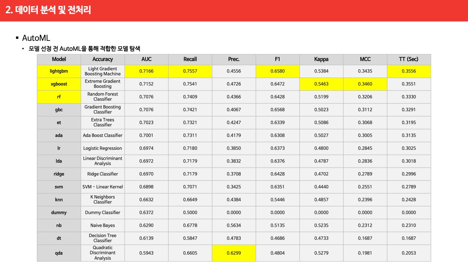The width and height of the screenshot is (468, 263).
Task: Select the 'et' model cell
Action: 59,122
